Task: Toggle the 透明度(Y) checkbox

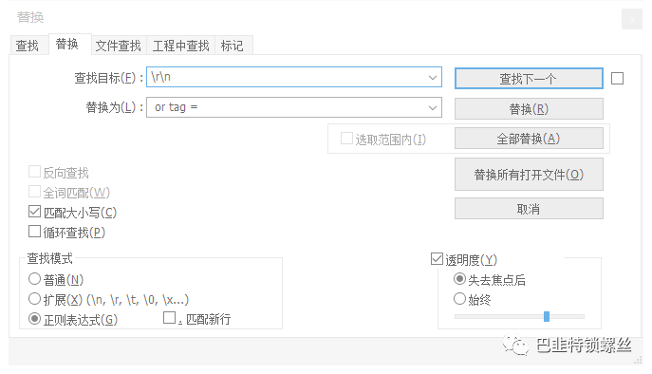Action: click(x=437, y=259)
